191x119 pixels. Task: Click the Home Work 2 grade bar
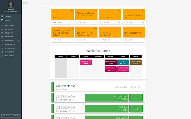107,117
